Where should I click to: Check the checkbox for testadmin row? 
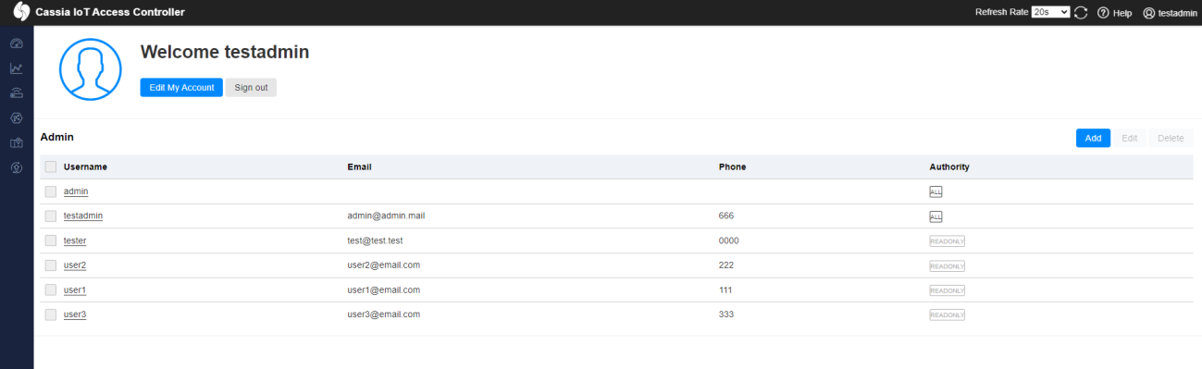tap(51, 215)
